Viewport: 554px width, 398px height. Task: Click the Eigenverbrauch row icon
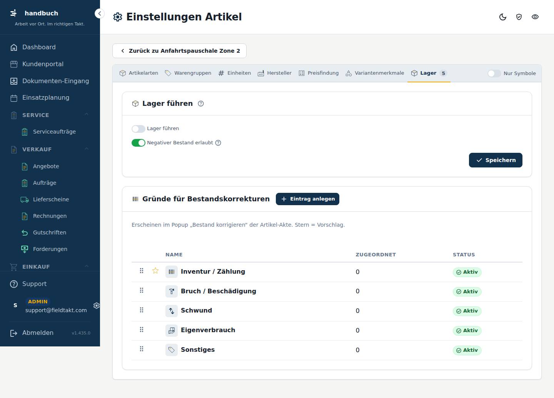coord(172,330)
